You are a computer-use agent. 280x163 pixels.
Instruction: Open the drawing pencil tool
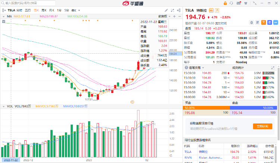coord(166,10)
